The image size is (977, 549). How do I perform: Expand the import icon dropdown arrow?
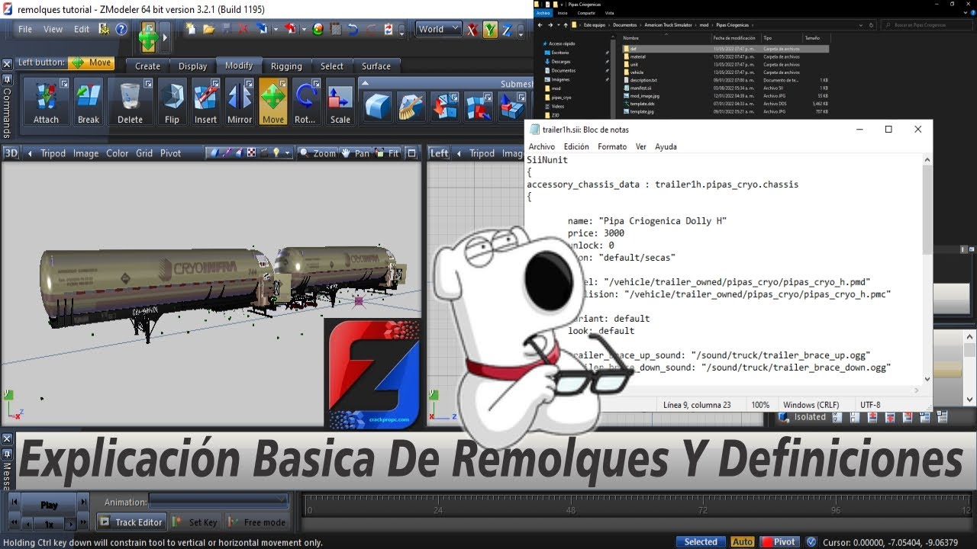tap(276, 30)
